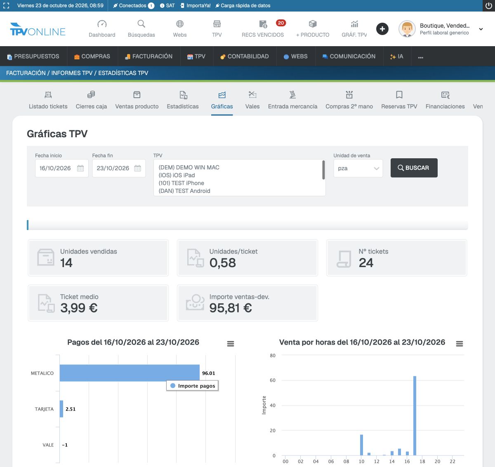Open the COMUNICACIÓN menu
This screenshot has width=495, height=467.
click(349, 56)
